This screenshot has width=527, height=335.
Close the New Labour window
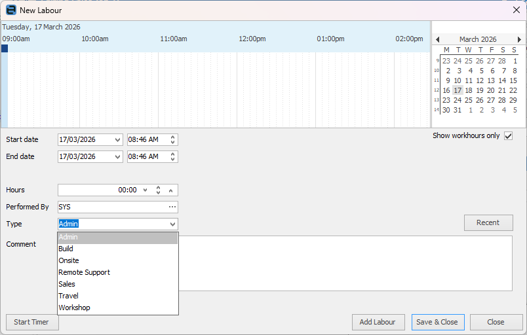517,10
